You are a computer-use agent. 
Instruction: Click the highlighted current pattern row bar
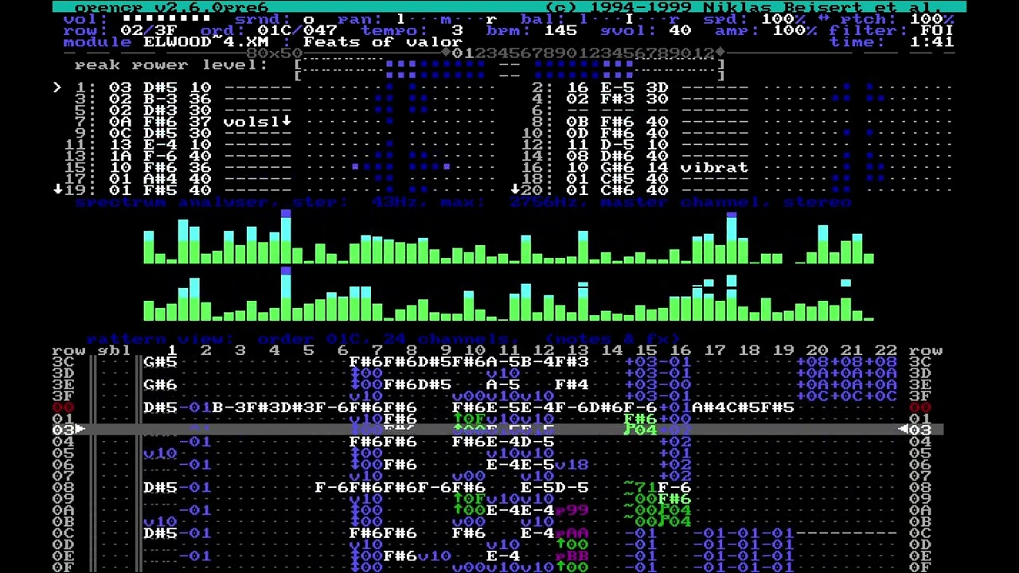(498, 430)
